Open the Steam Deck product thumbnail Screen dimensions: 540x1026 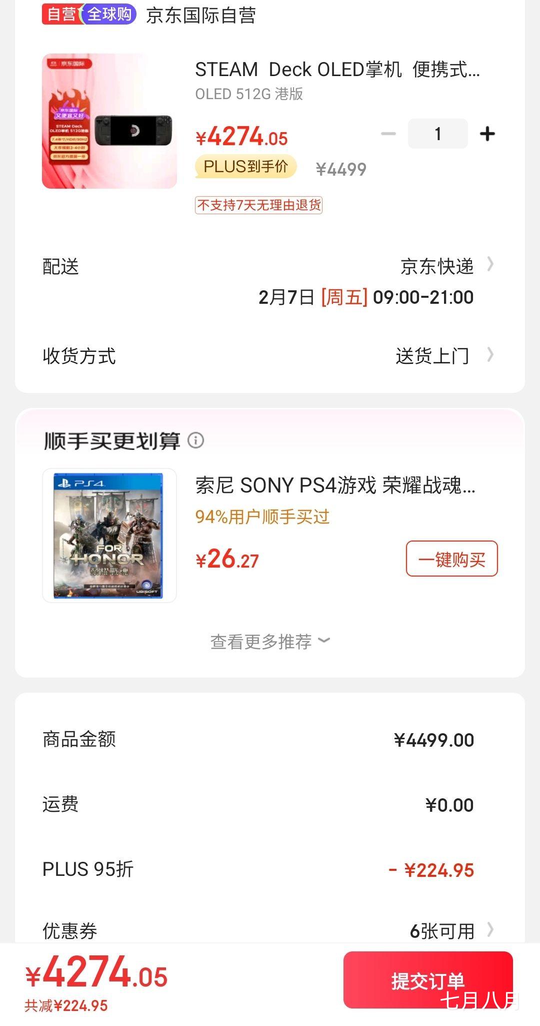click(109, 121)
